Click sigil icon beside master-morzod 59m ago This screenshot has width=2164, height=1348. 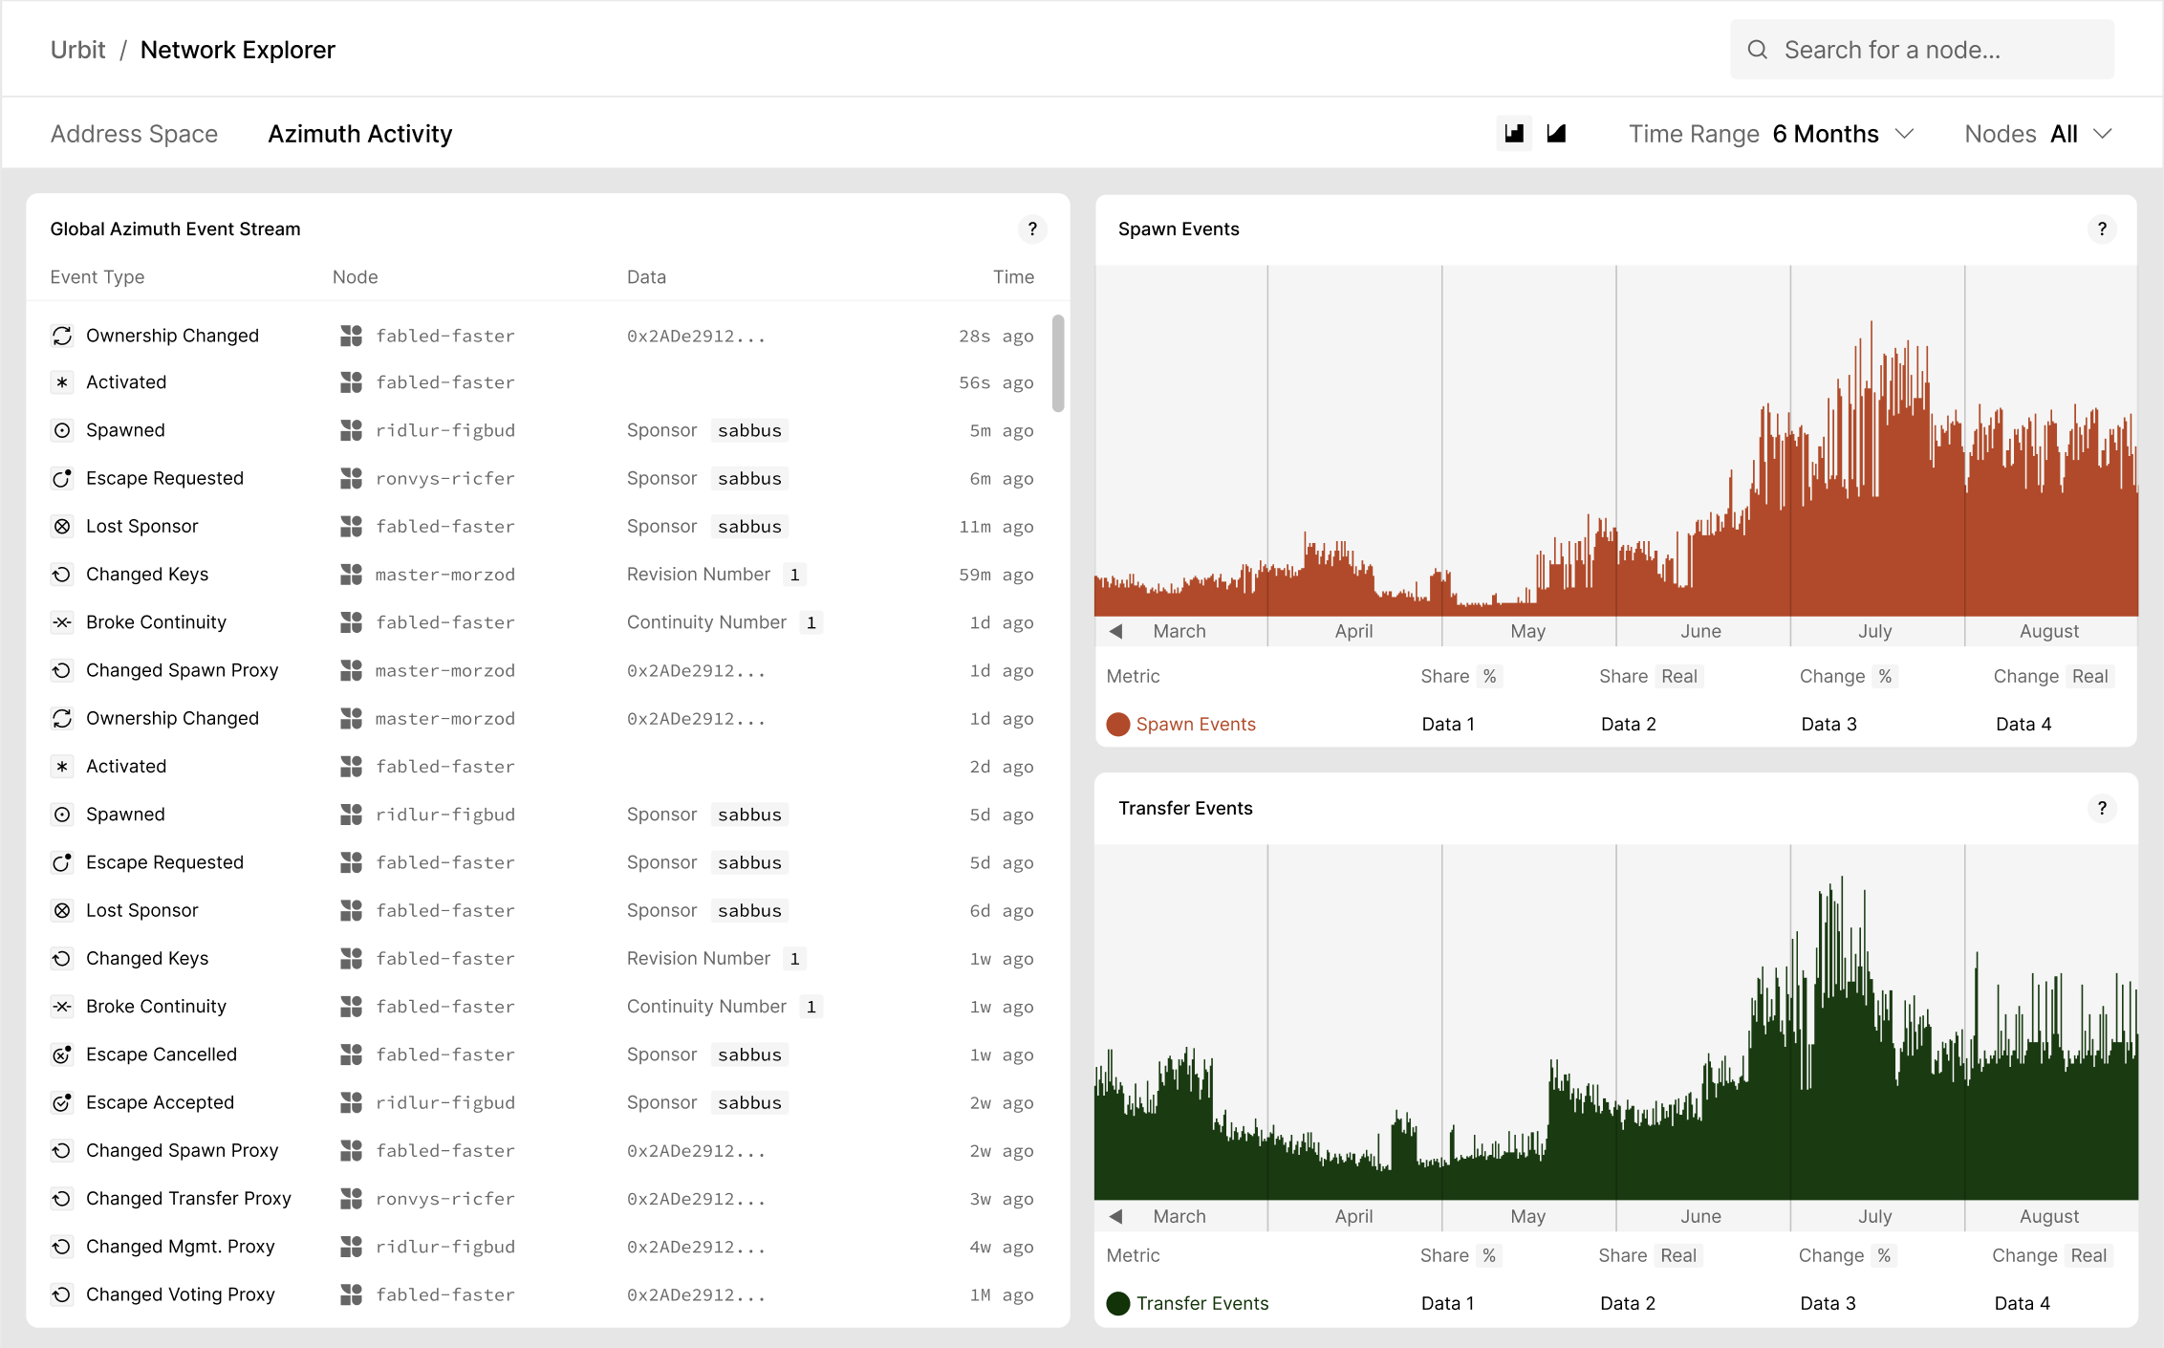tap(351, 575)
